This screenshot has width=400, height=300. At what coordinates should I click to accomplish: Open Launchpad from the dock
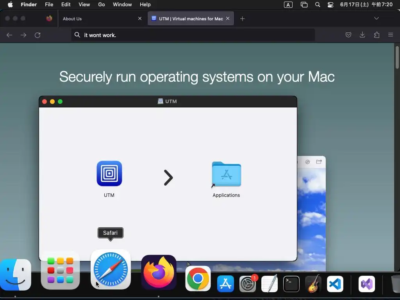tap(60, 270)
